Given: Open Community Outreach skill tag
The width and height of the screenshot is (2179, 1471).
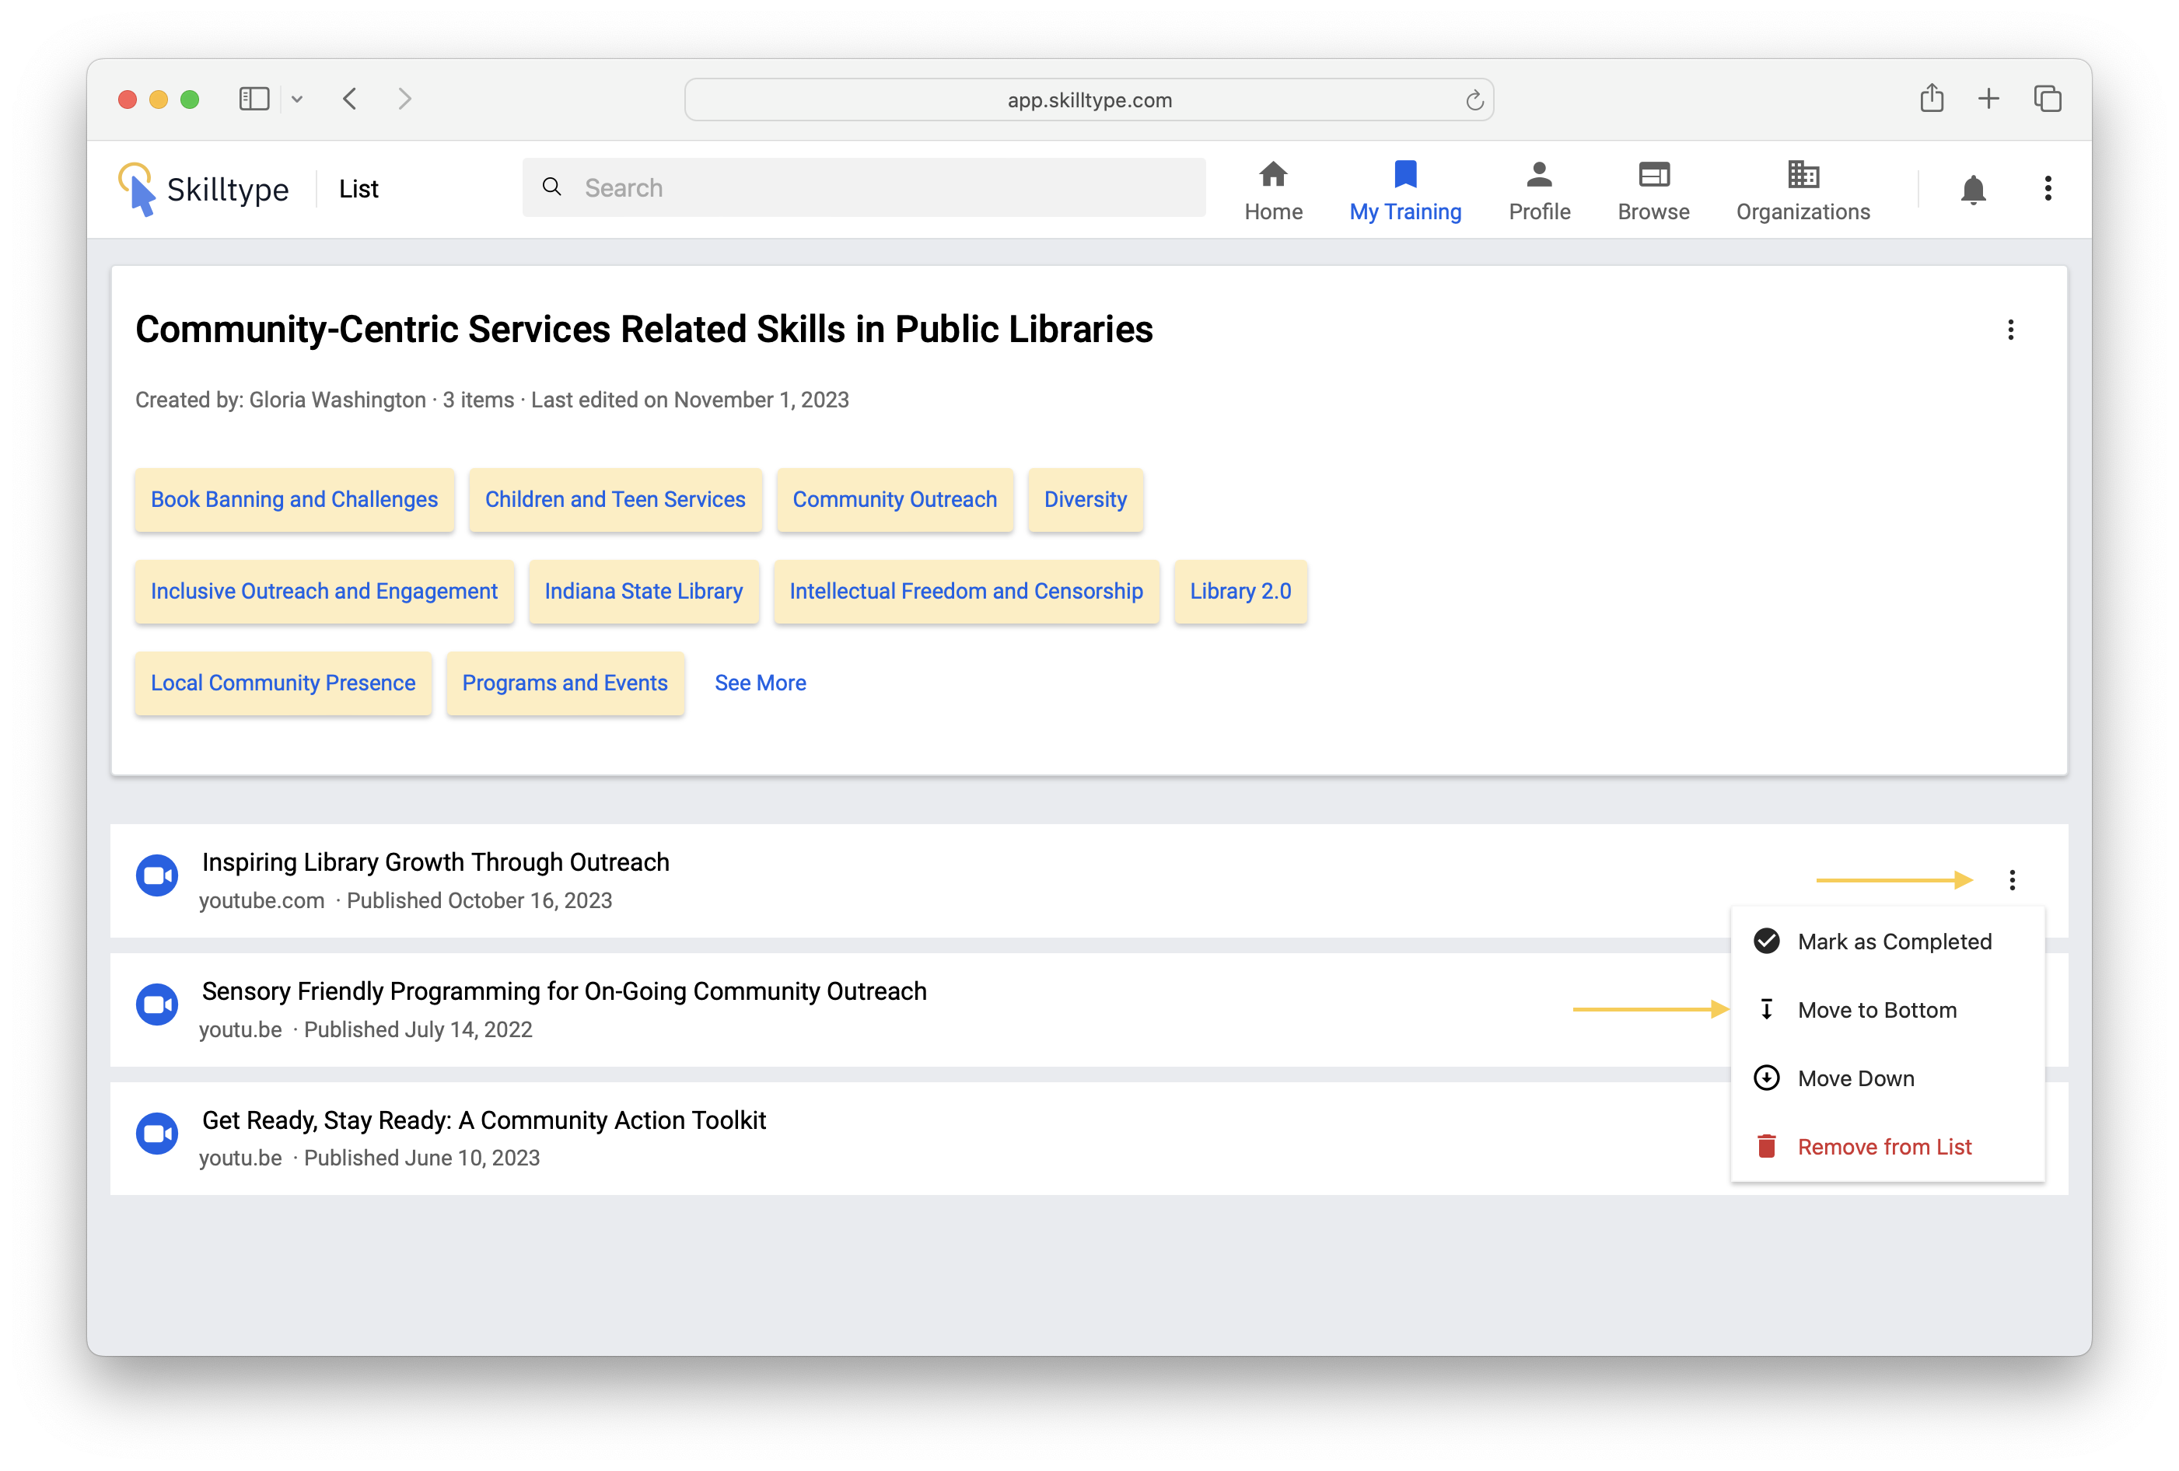Looking at the screenshot, I should click(894, 500).
